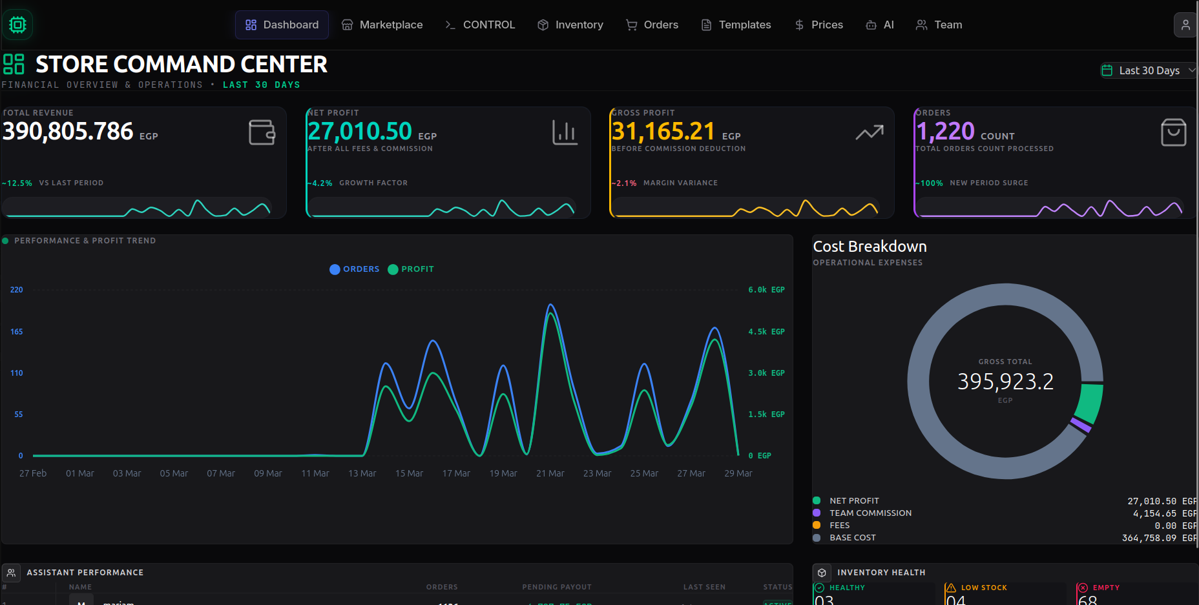Image resolution: width=1199 pixels, height=605 pixels.
Task: Click the Inventory Health cube icon
Action: 822,572
